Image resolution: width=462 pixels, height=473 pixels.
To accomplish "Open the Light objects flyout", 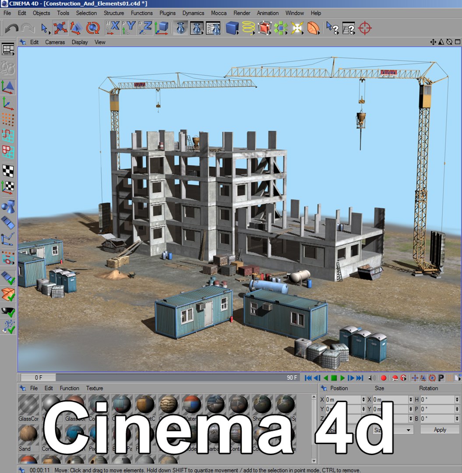I will click(297, 28).
